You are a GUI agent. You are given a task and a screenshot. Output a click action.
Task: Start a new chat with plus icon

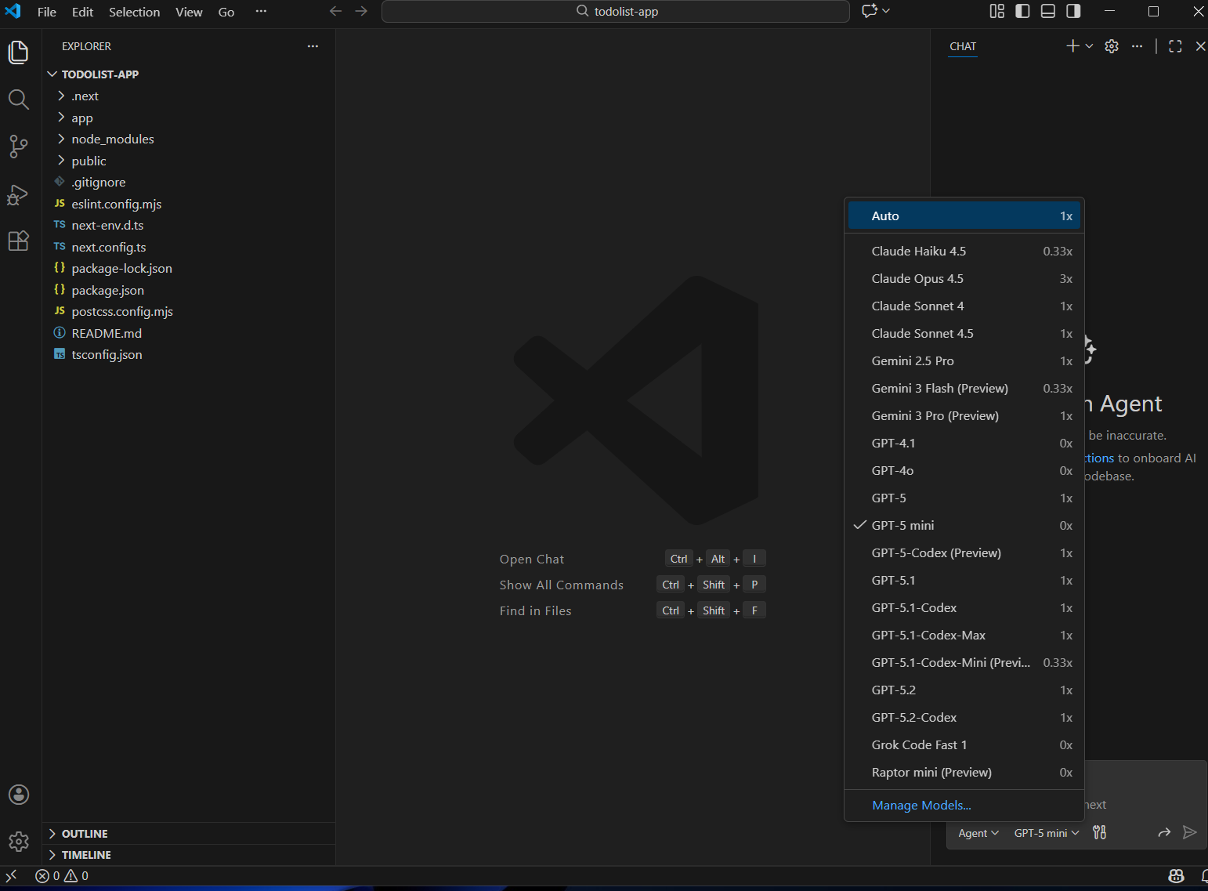coord(1072,46)
